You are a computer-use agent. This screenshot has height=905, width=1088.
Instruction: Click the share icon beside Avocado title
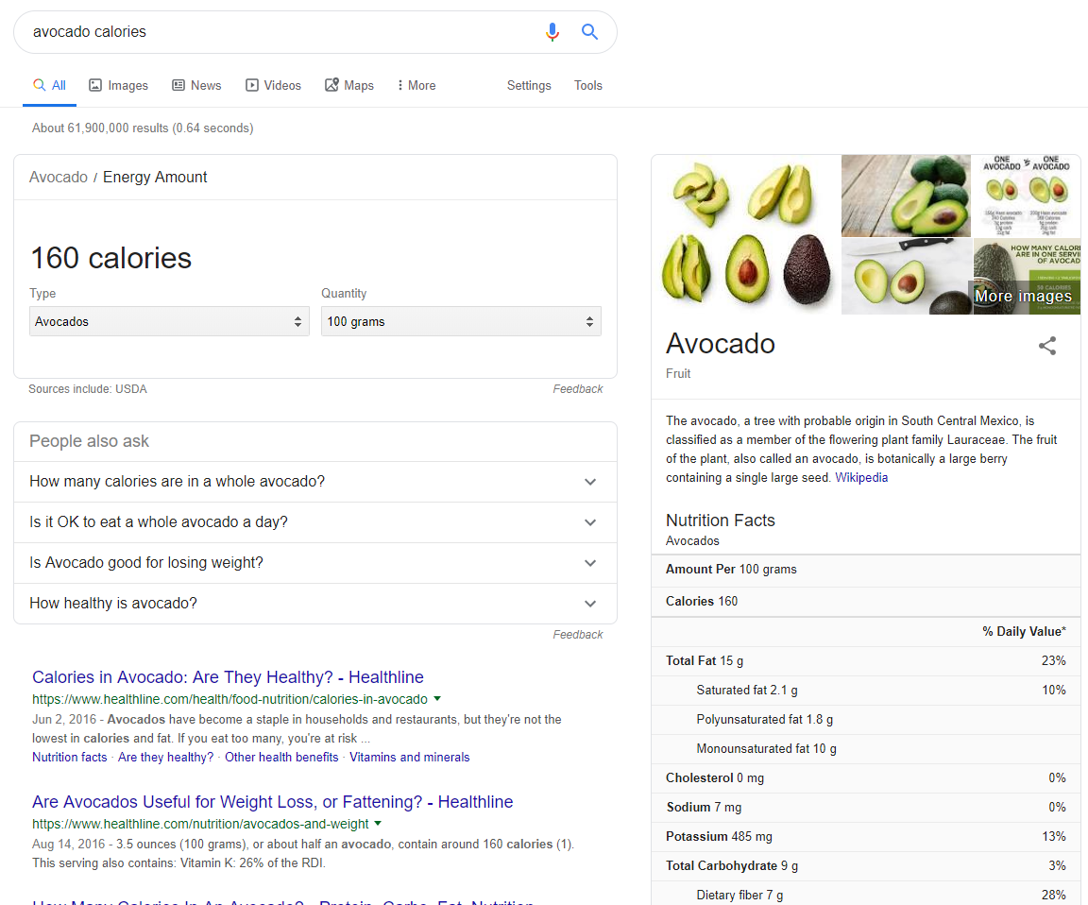pyautogui.click(x=1047, y=346)
